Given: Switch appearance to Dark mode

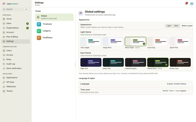Looking at the screenshot, I should [x=176, y=26].
